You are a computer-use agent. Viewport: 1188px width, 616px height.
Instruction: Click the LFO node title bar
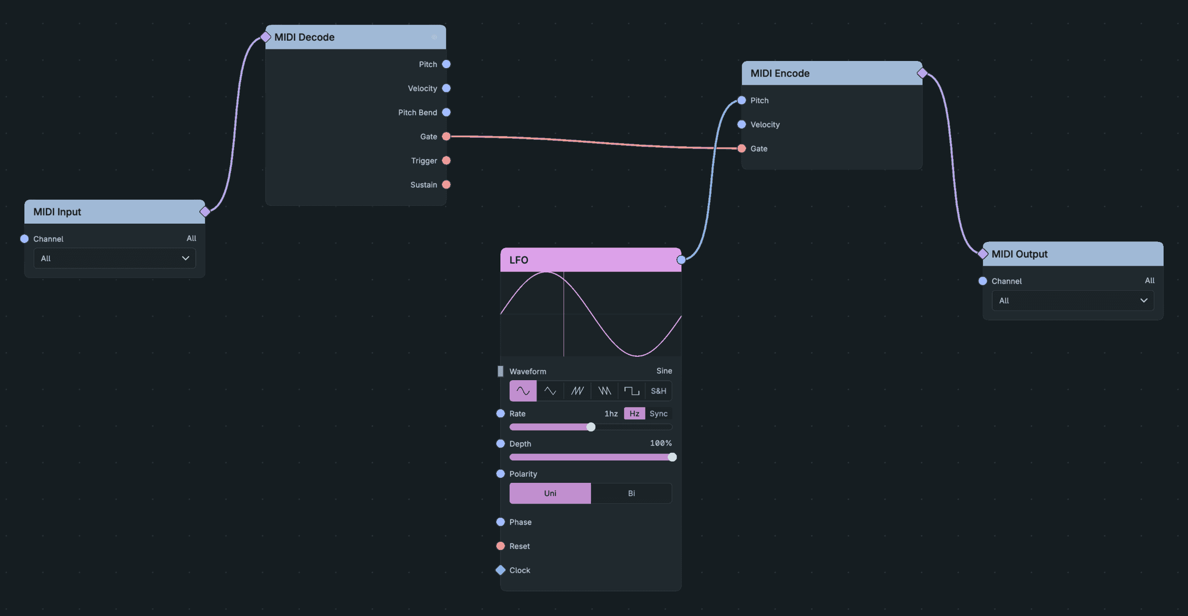pyautogui.click(x=591, y=260)
